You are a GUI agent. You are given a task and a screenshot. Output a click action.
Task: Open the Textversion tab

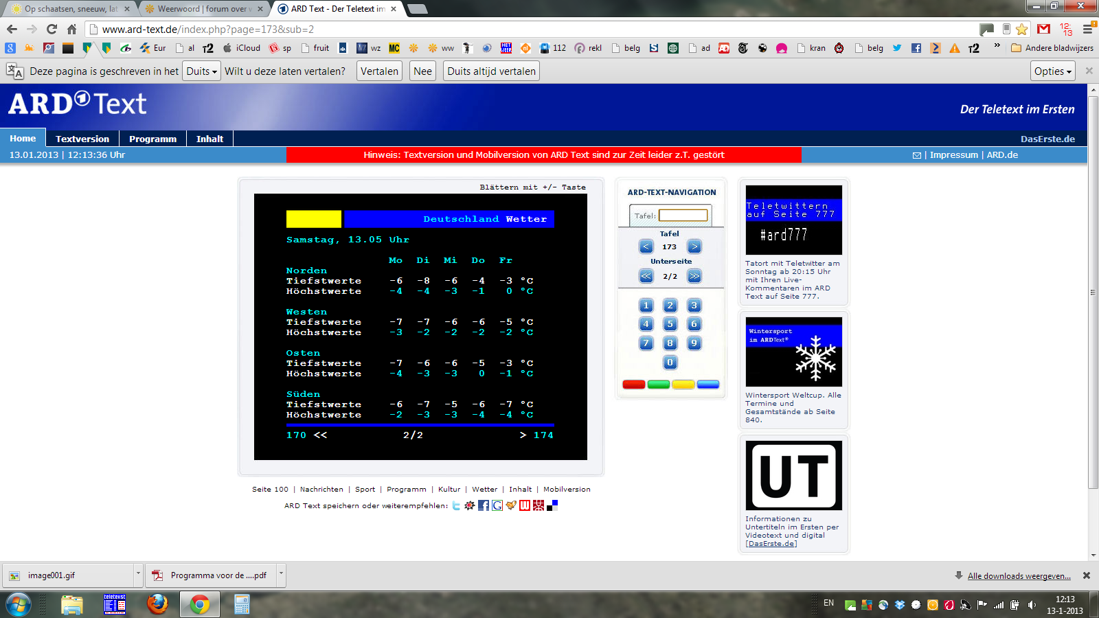pos(82,139)
